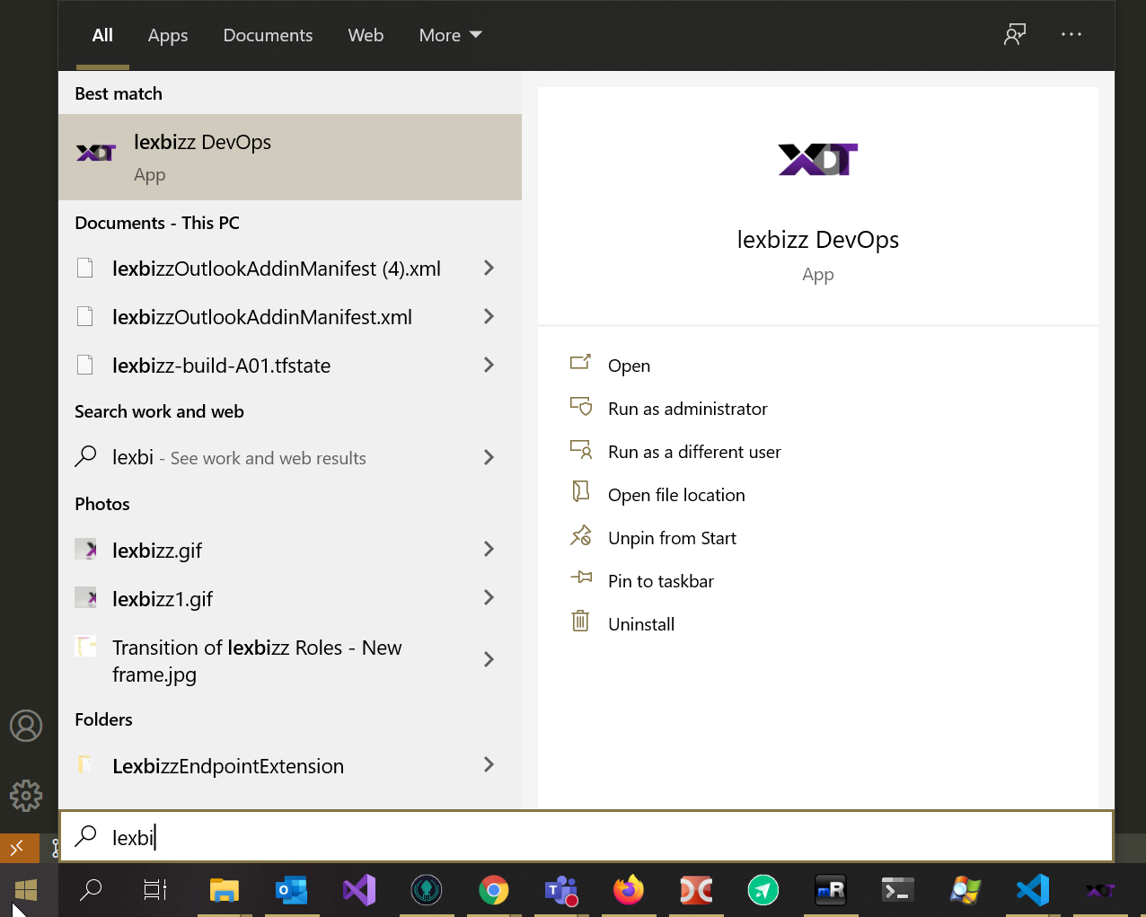Image resolution: width=1146 pixels, height=917 pixels.
Task: Open the three-dot options menu
Action: tap(1071, 35)
